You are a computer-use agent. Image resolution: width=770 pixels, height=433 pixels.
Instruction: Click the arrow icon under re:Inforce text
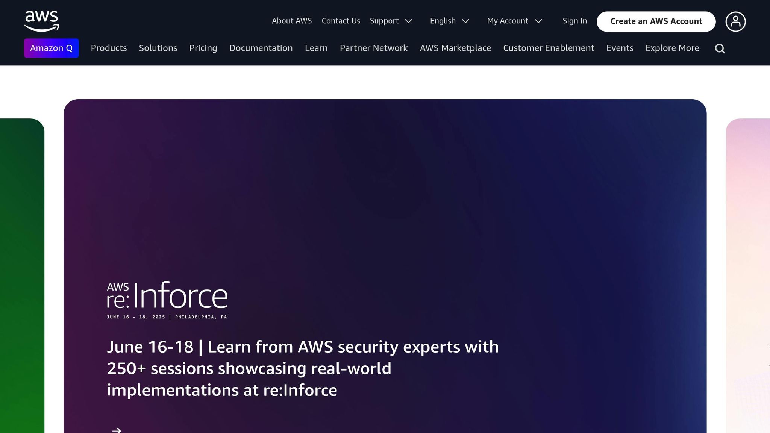[x=117, y=430]
